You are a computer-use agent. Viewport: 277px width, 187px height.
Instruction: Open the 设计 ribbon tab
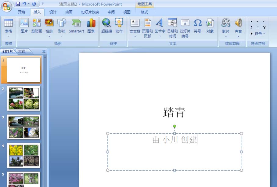(53, 12)
